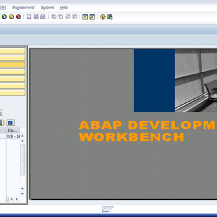
Task: Click the Print icon in the toolbar
Action: [x=29, y=17]
